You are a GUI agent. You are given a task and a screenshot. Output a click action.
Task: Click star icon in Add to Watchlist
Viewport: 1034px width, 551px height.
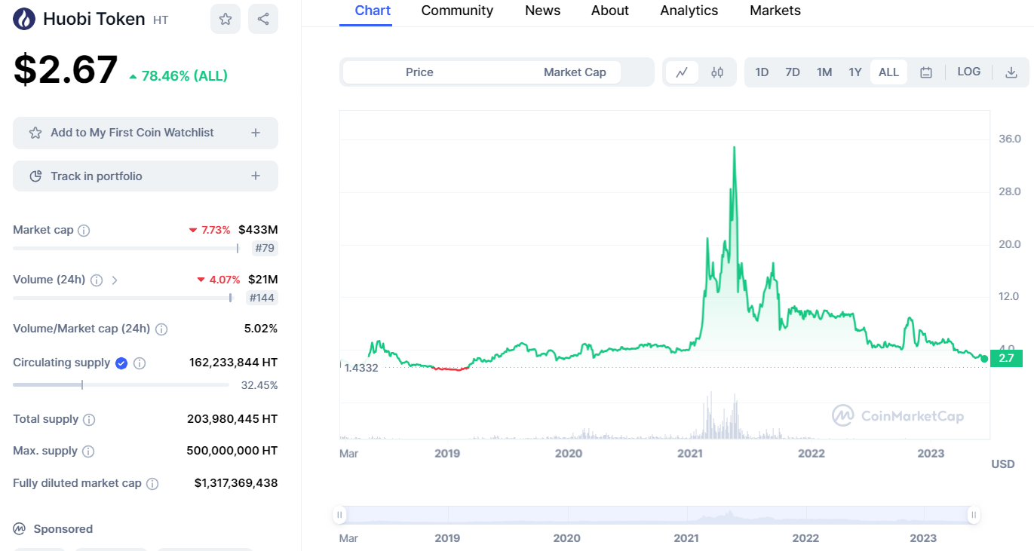[35, 133]
